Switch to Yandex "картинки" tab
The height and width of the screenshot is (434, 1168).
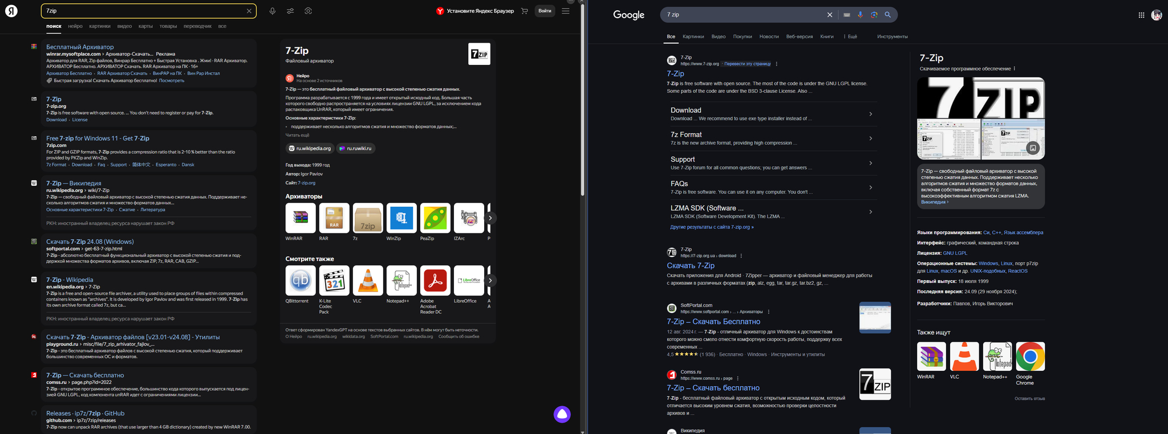100,26
